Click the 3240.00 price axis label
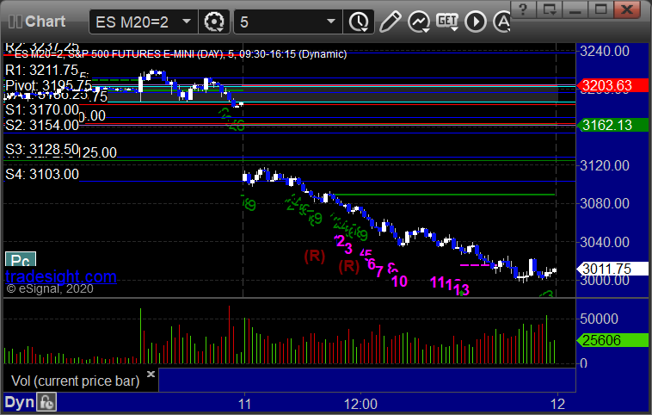The height and width of the screenshot is (415, 652). (605, 51)
